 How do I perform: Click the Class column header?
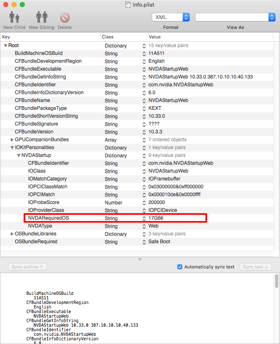click(123, 37)
